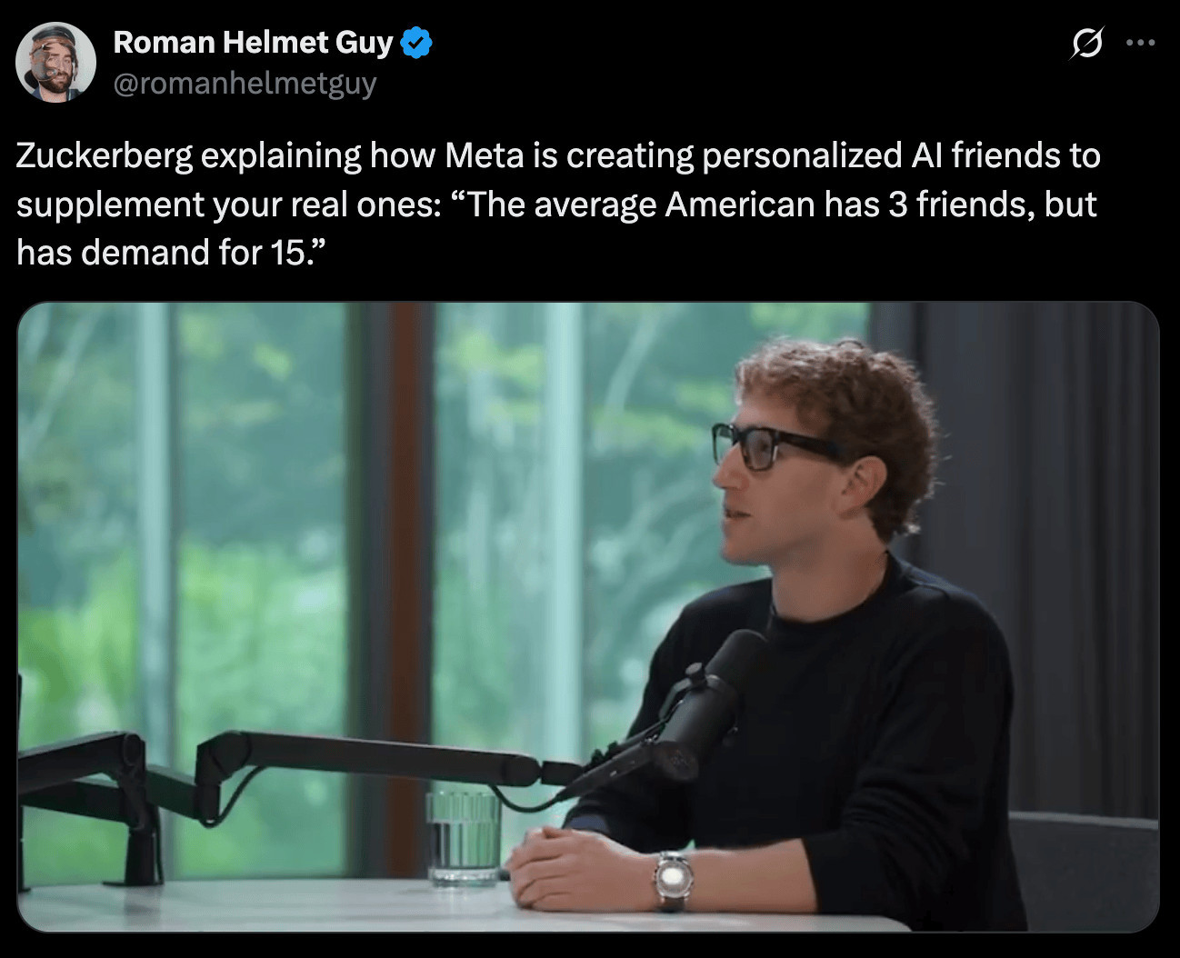Click the word "Zuckerberg" in the tweet
This screenshot has width=1180, height=958.
105,156
